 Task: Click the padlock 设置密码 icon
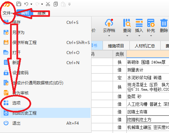click(6, 73)
